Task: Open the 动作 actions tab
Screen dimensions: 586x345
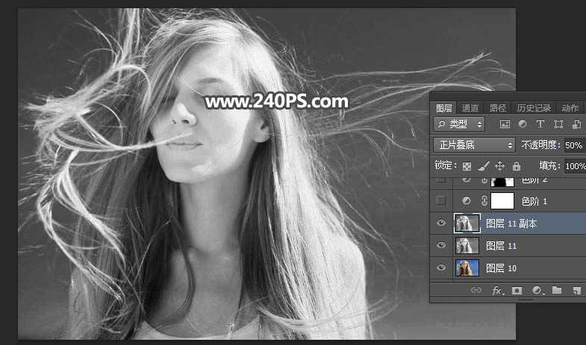Action: point(570,108)
